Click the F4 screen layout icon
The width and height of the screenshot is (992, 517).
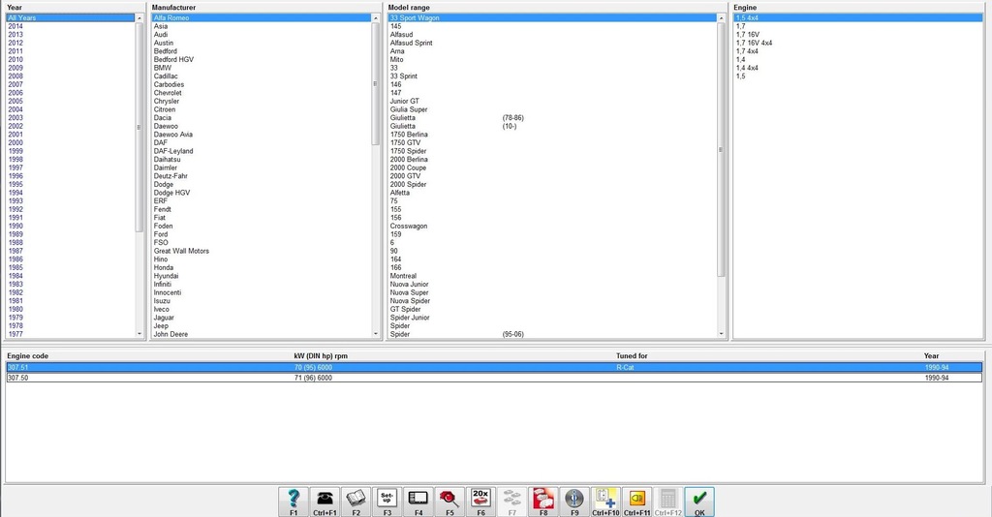[418, 502]
